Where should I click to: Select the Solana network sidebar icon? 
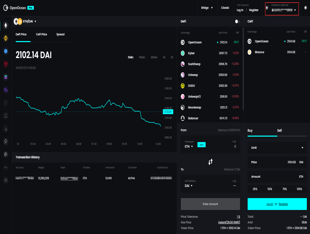6,77
